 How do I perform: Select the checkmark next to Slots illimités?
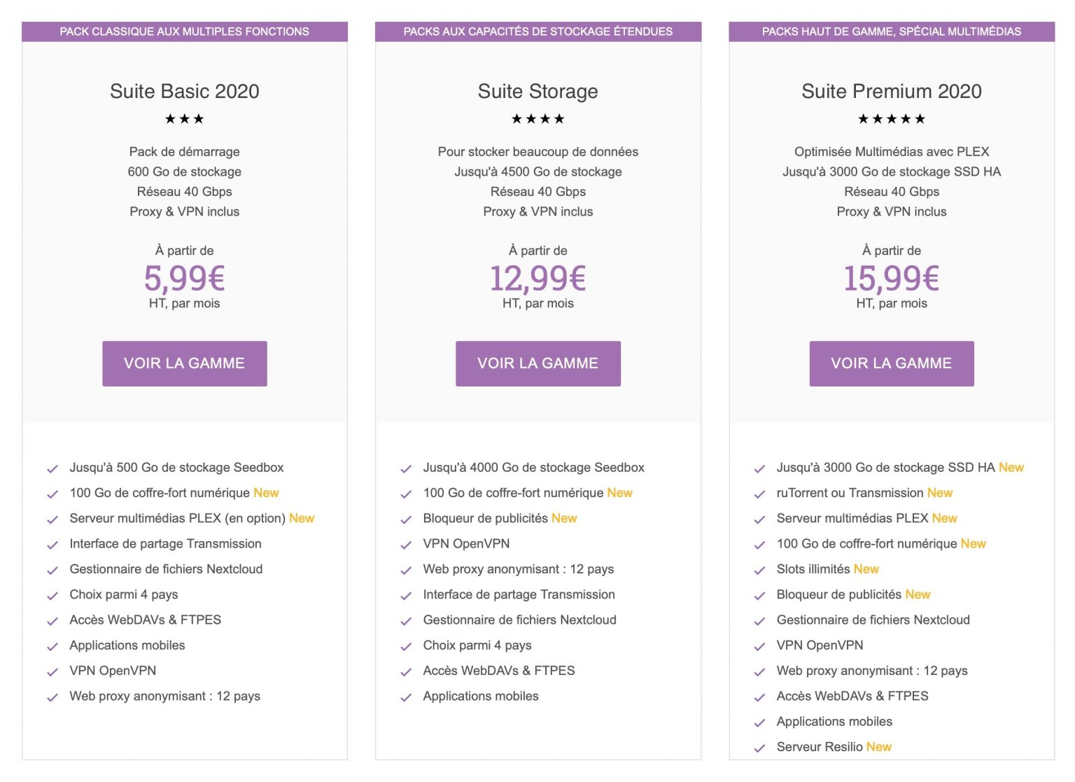click(x=759, y=569)
